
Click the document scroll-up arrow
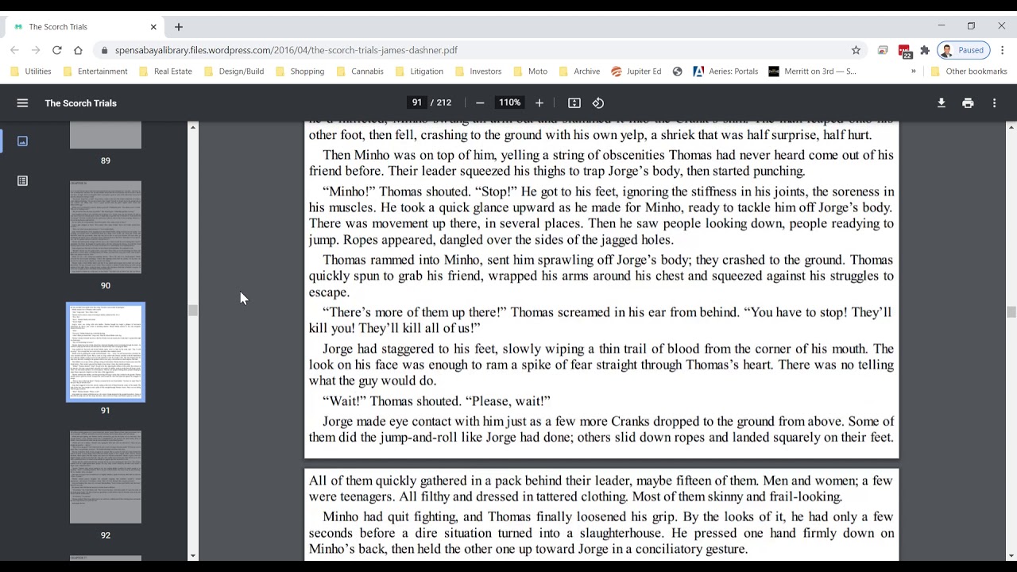pyautogui.click(x=1011, y=127)
